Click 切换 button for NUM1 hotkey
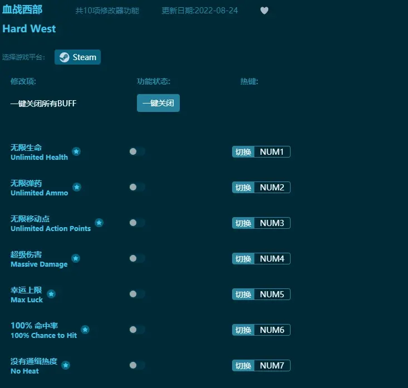 pos(243,152)
